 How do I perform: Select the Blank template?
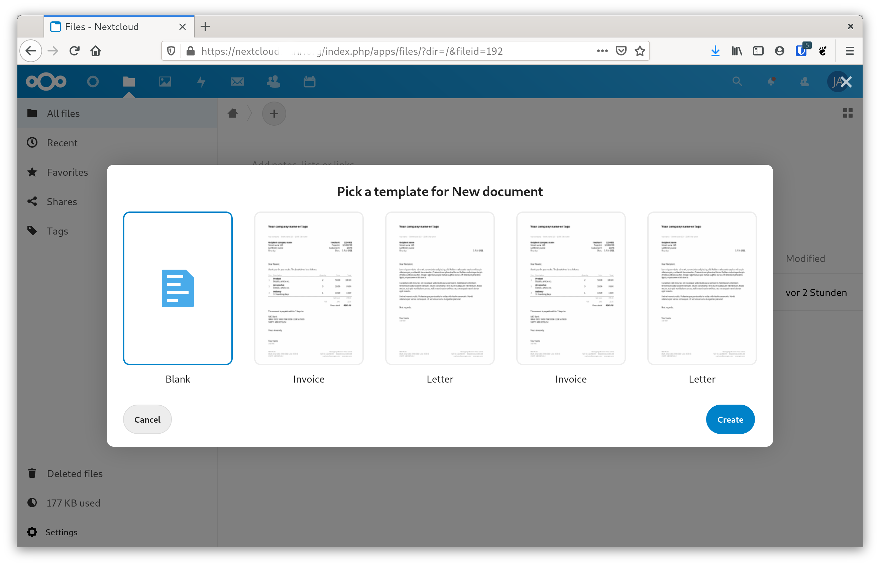pos(178,289)
